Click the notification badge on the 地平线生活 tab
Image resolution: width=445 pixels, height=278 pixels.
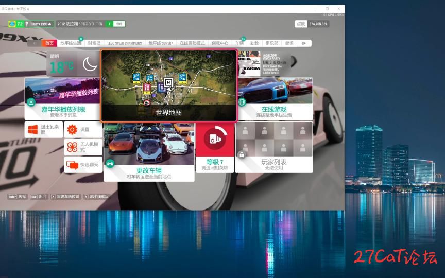(x=81, y=39)
